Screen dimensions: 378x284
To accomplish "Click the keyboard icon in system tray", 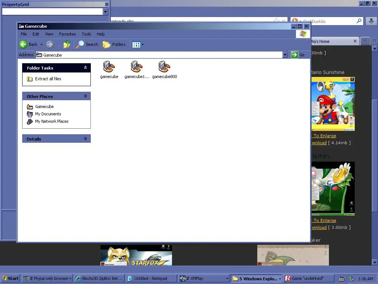I will point(341,279).
